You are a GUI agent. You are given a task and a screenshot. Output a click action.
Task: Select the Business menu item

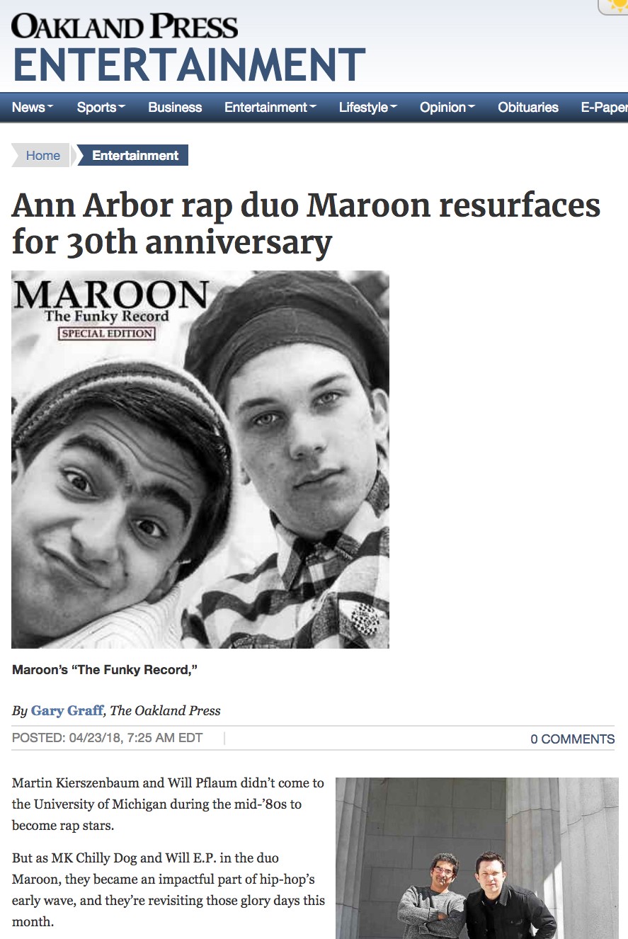click(175, 108)
